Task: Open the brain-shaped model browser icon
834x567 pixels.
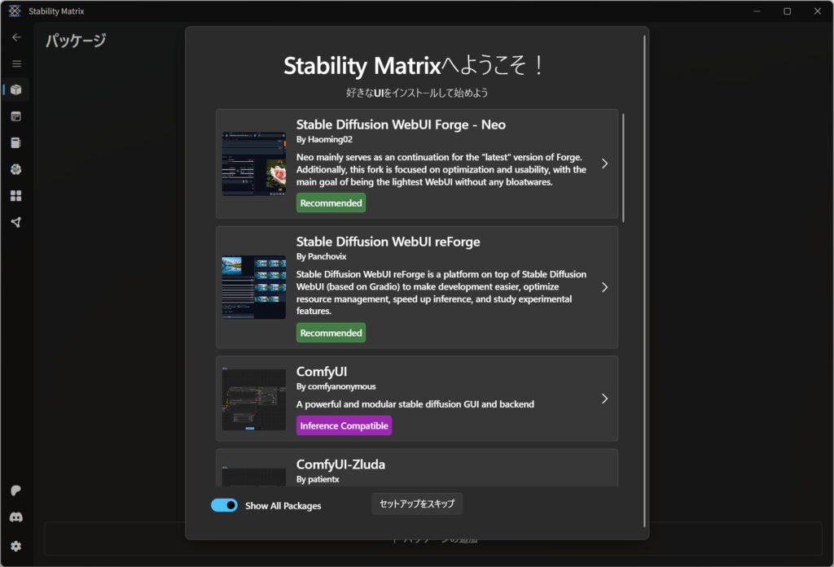Action: pos(16,169)
